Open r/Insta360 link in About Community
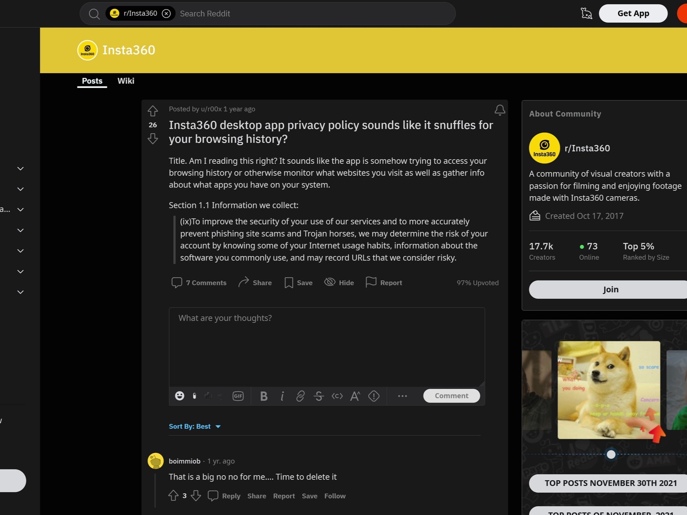The image size is (687, 515). [587, 148]
